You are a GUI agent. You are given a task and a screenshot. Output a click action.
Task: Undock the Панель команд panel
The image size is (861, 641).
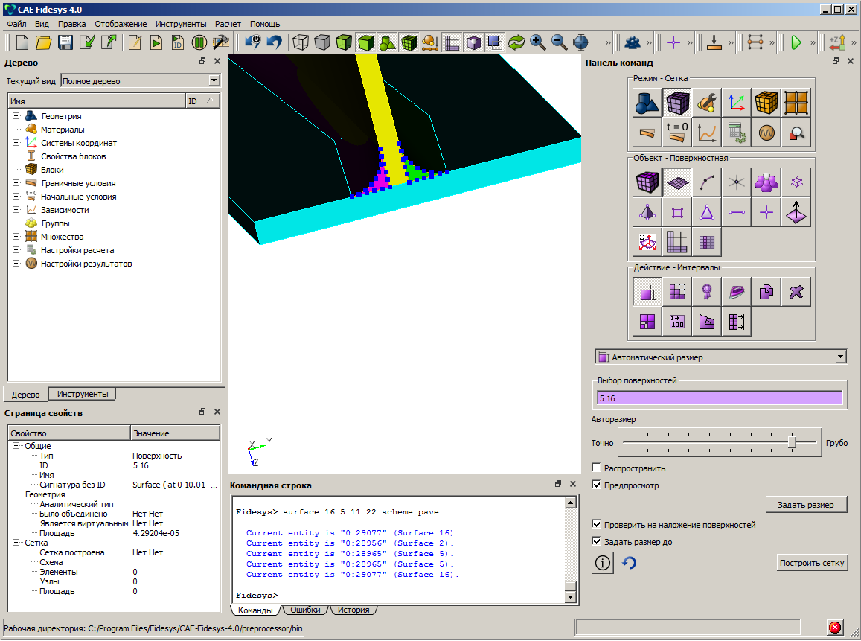pos(835,61)
